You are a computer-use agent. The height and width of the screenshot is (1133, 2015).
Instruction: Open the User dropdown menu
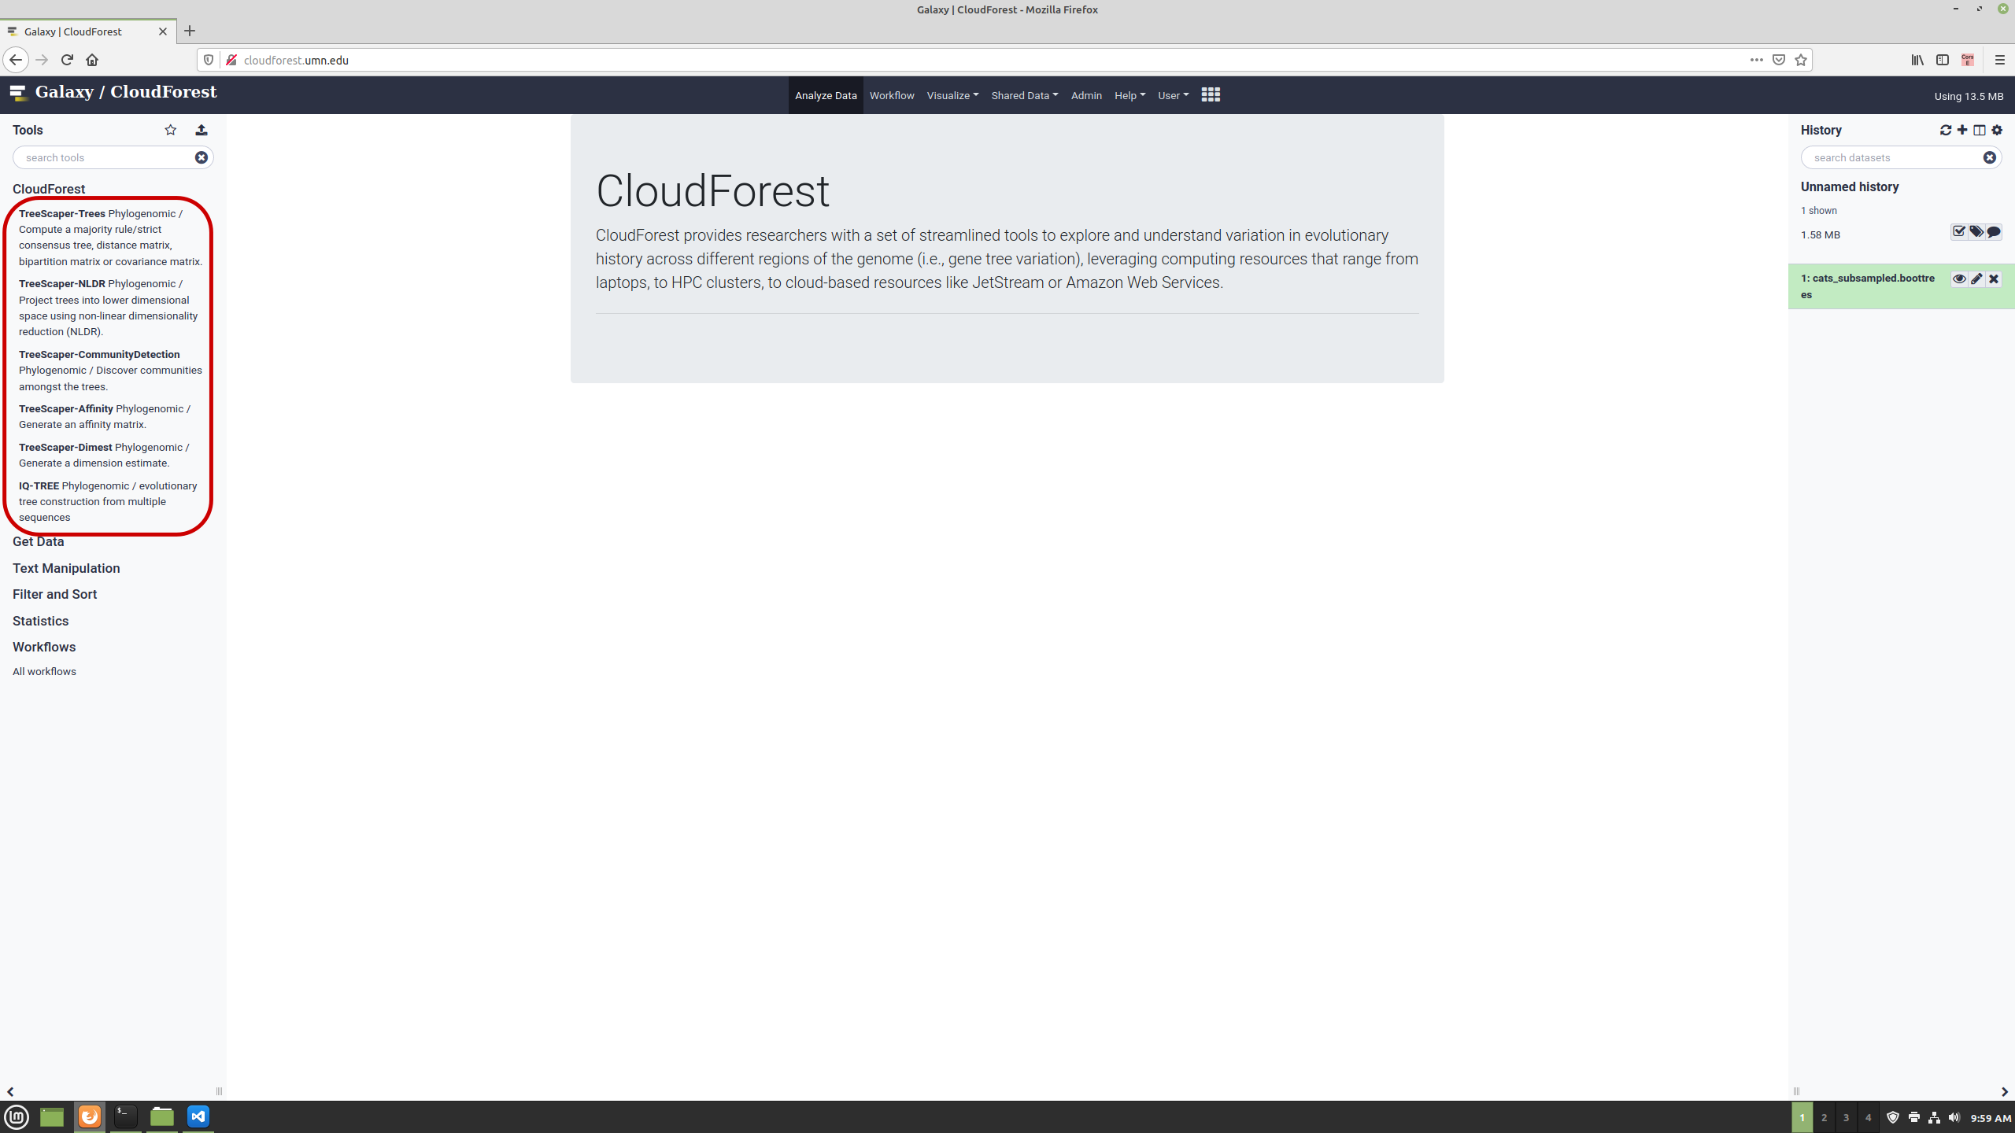coord(1173,95)
